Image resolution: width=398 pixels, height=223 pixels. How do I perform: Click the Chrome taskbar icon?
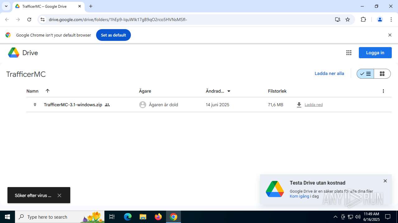174,217
